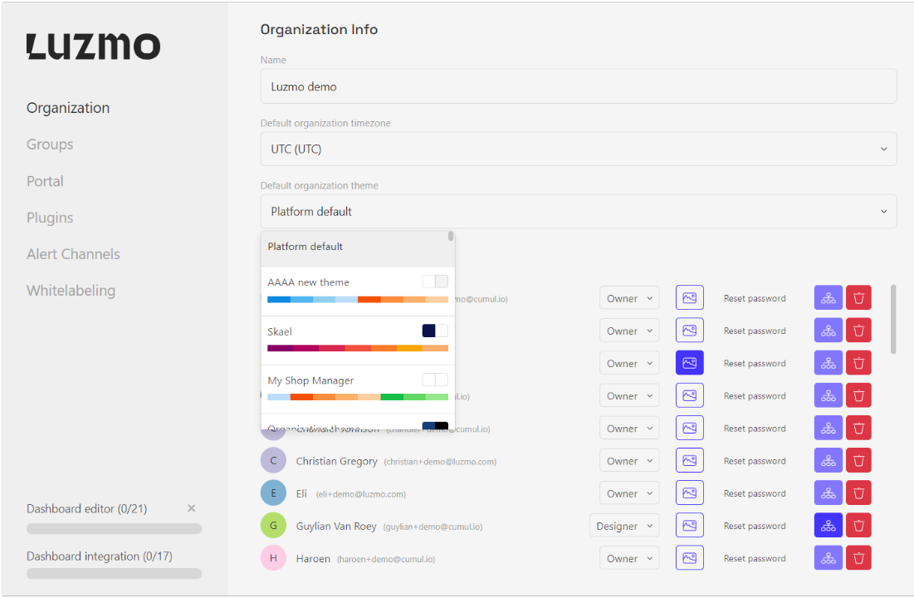This screenshot has width=914, height=598.
Task: Click the trash icon in Haroen's row
Action: click(x=858, y=558)
